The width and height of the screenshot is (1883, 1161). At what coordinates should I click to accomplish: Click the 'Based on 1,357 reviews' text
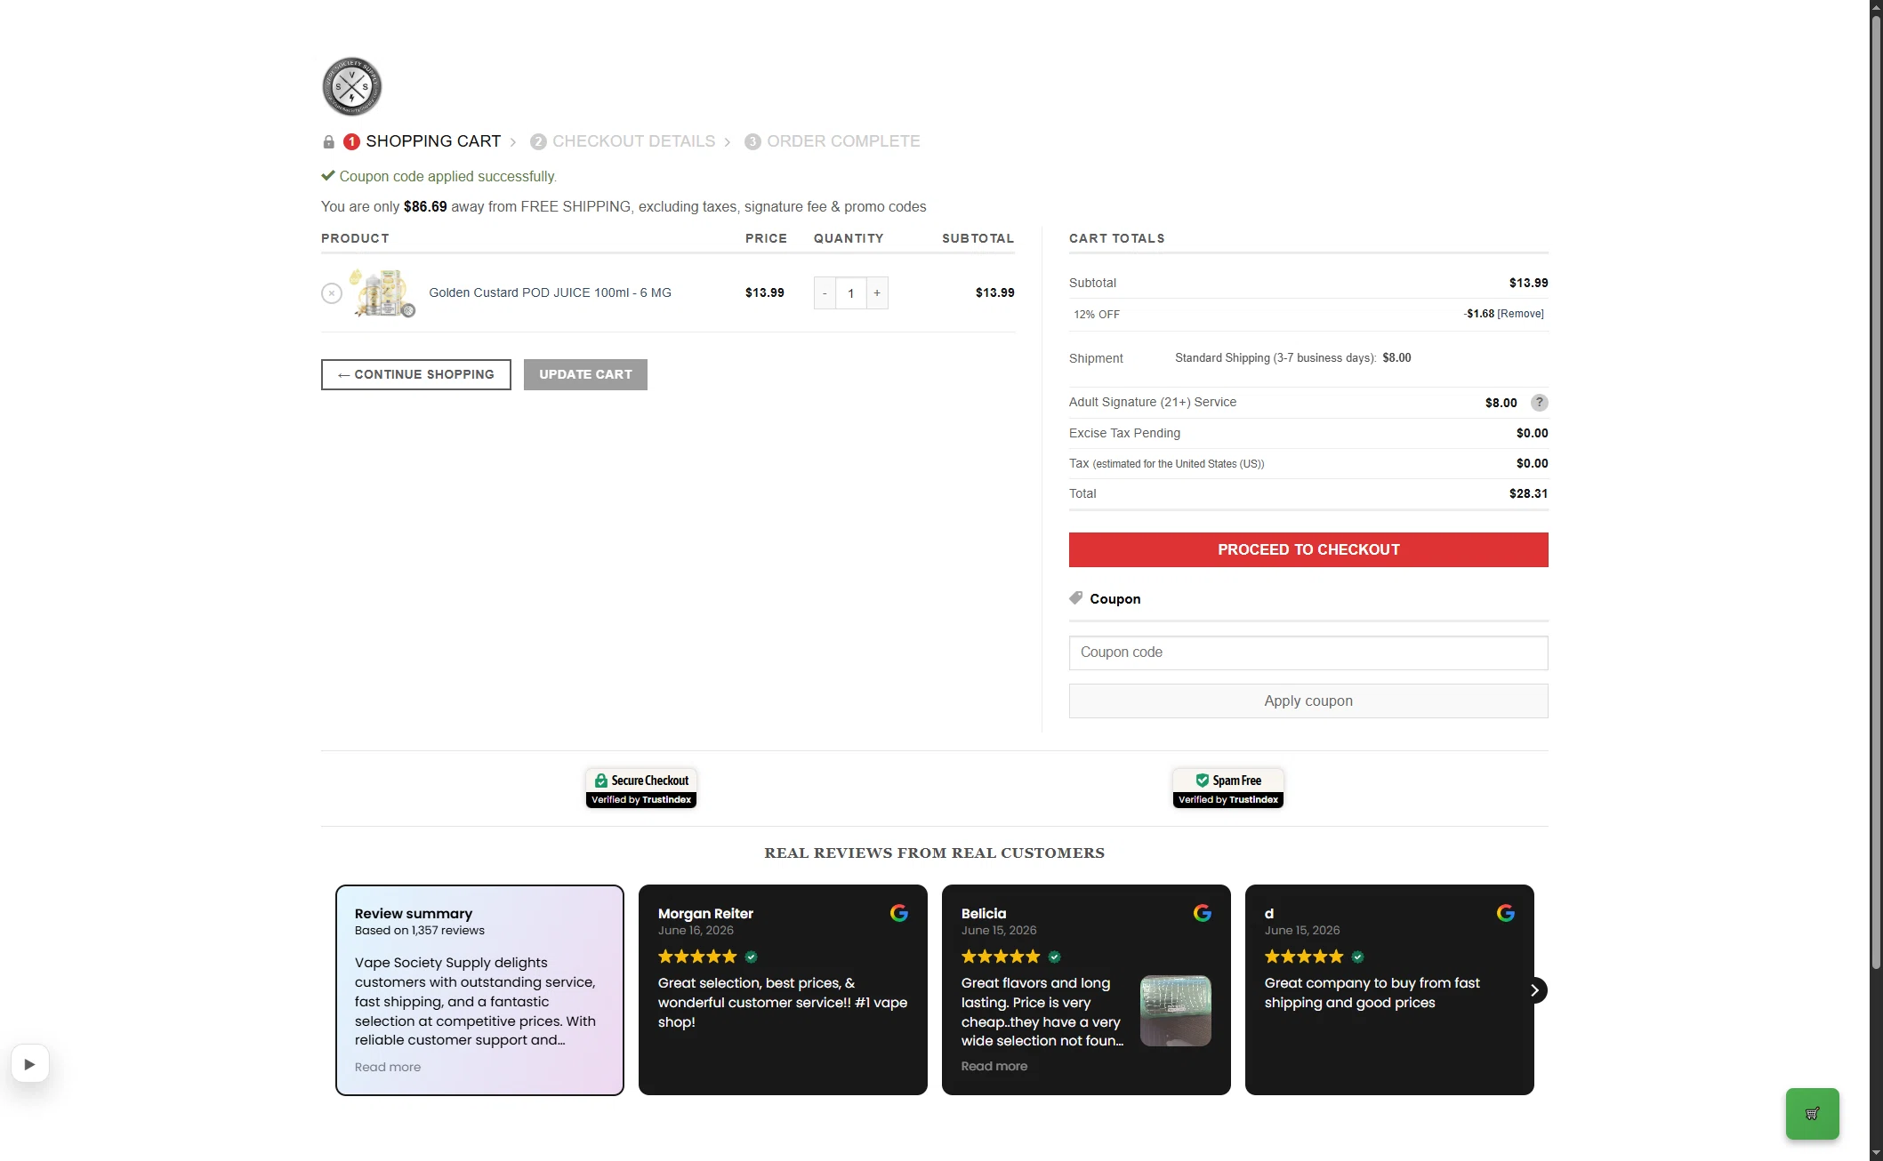[x=420, y=931]
